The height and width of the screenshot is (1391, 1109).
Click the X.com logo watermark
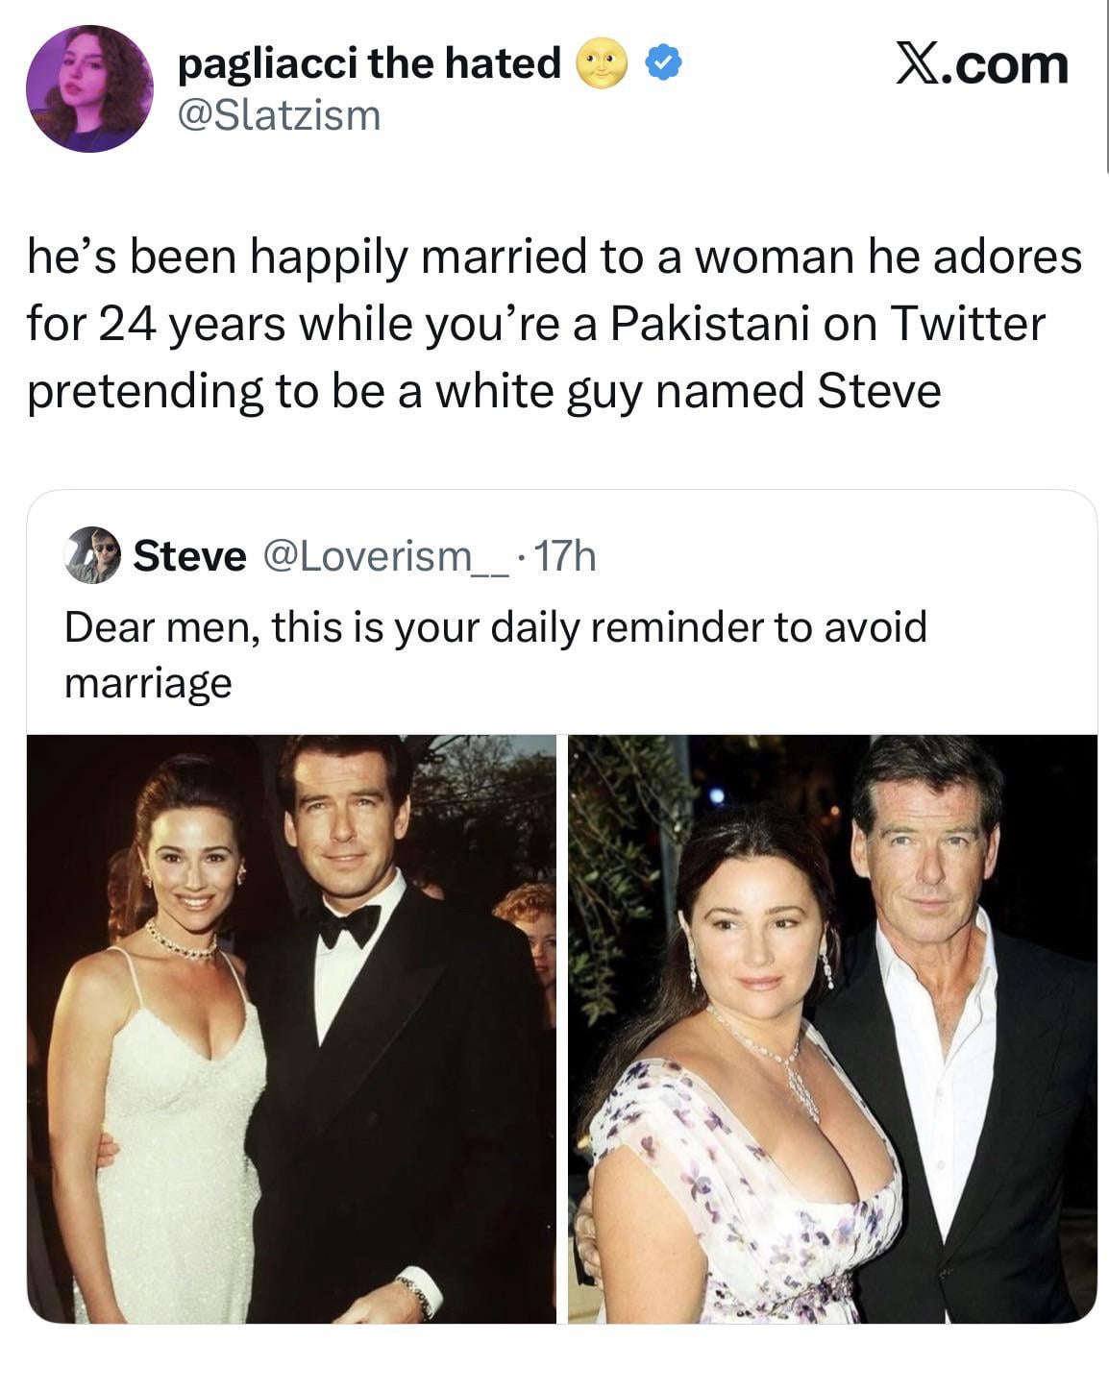(981, 64)
